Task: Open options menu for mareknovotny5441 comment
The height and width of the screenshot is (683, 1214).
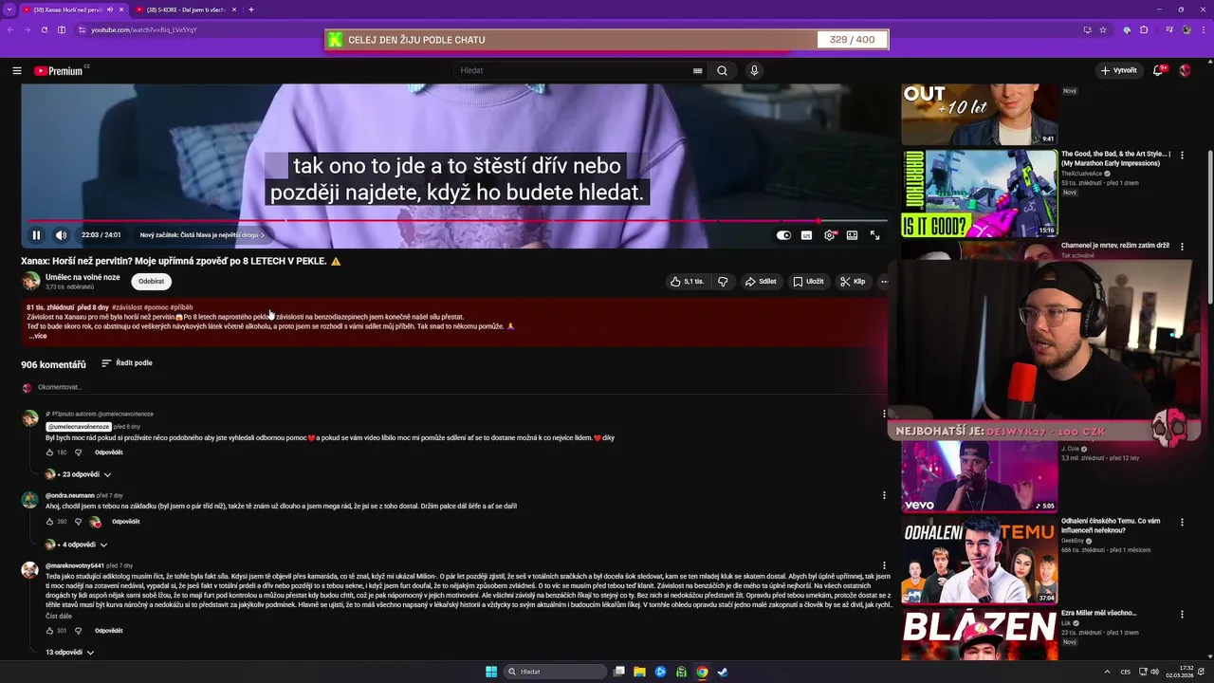Action: point(884,565)
